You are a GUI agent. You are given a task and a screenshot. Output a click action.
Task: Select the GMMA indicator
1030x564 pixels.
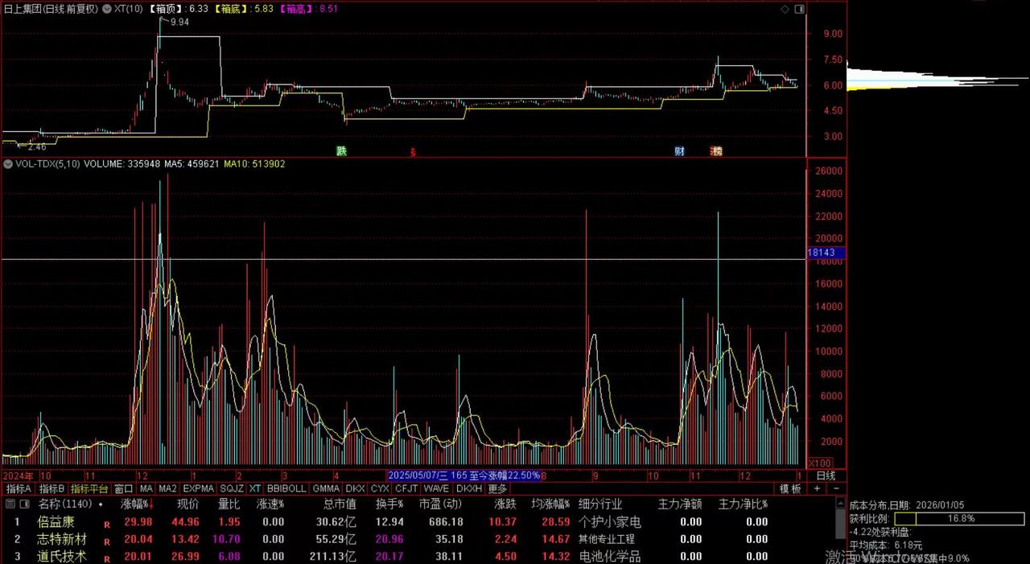click(326, 488)
